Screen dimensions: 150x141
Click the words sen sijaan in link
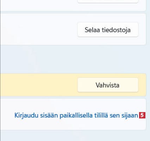pos(124,115)
